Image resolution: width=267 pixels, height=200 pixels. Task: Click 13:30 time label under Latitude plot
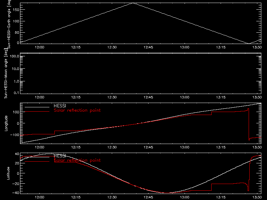tap(257, 197)
